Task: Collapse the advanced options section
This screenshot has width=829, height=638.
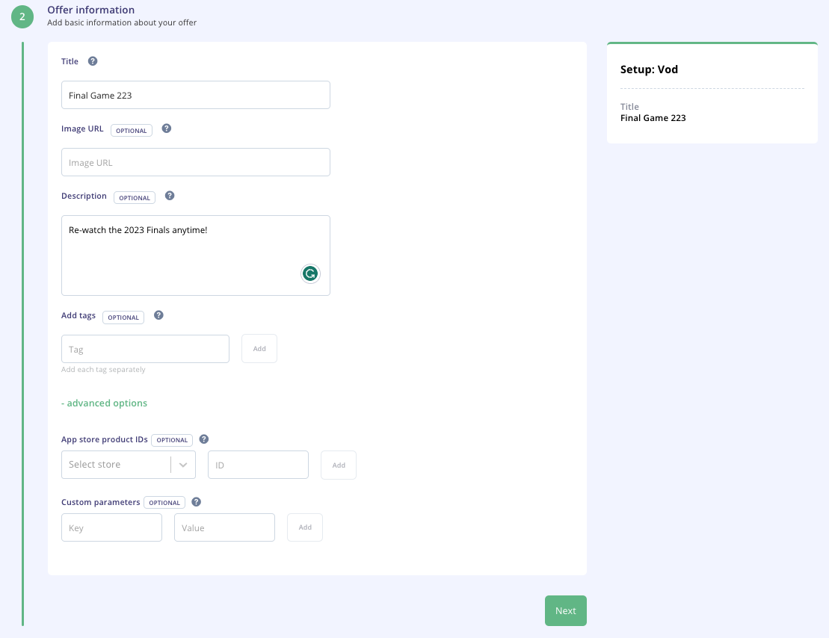Action: pos(104,403)
